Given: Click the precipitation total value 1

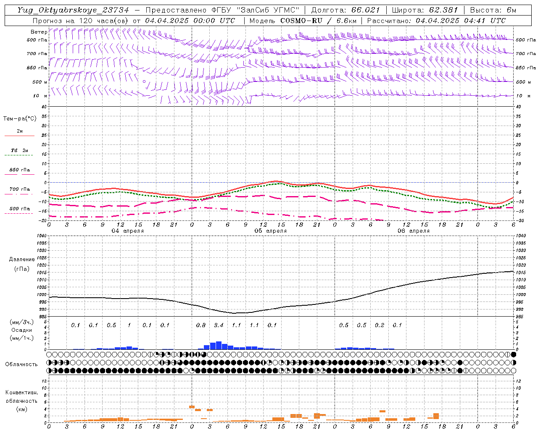Looking at the screenshot, I should (x=129, y=325).
